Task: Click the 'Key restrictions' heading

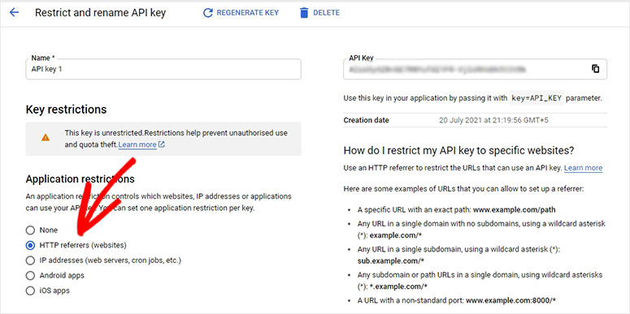Action: [x=67, y=109]
